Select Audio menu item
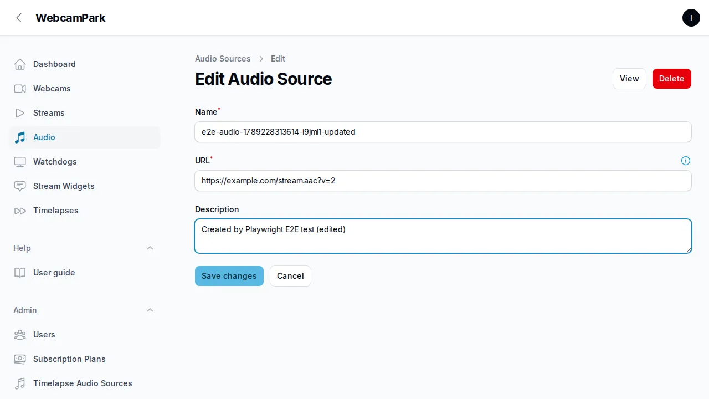The height and width of the screenshot is (399, 709). pos(84,137)
